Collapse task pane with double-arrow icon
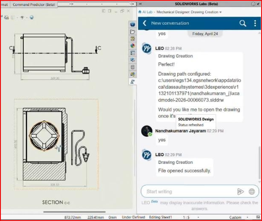This screenshot has width=262, height=221. pos(140,4)
